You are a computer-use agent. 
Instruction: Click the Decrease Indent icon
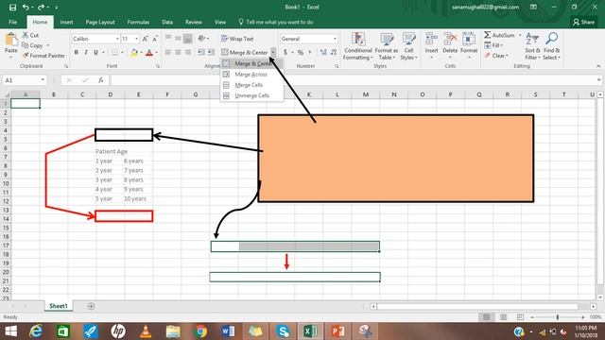click(x=201, y=52)
